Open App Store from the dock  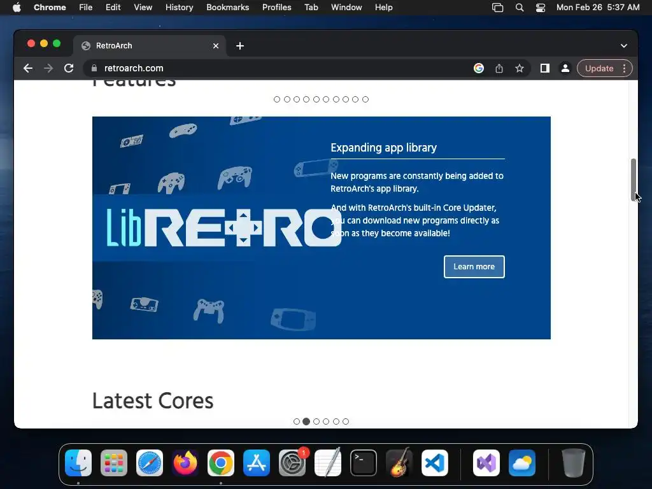257,463
